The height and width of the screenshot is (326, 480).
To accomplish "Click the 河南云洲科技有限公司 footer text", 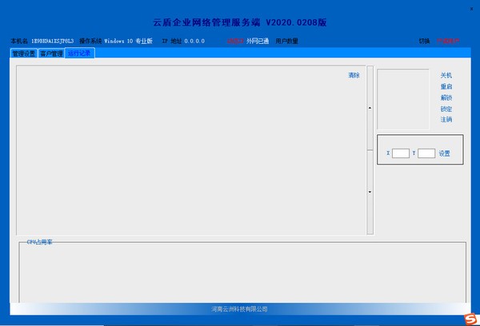I will 240,308.
